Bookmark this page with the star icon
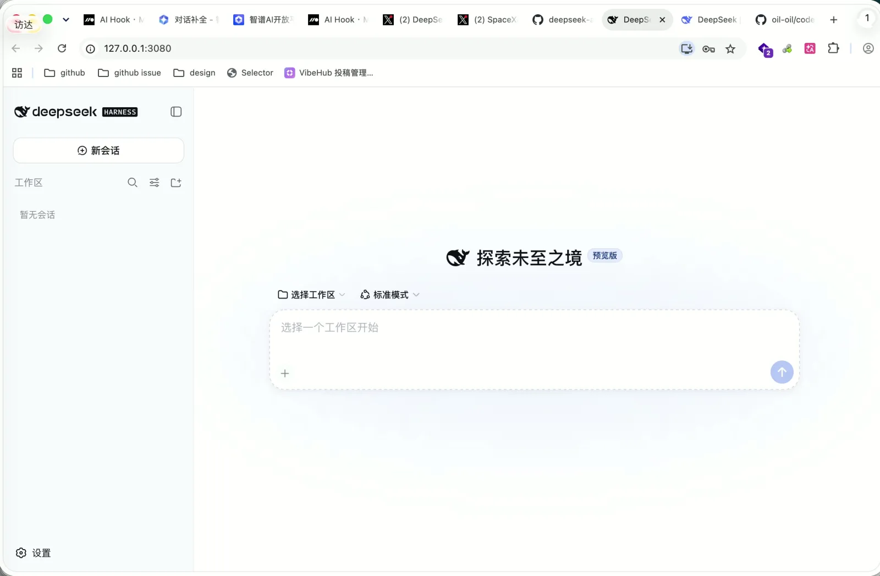 click(730, 49)
